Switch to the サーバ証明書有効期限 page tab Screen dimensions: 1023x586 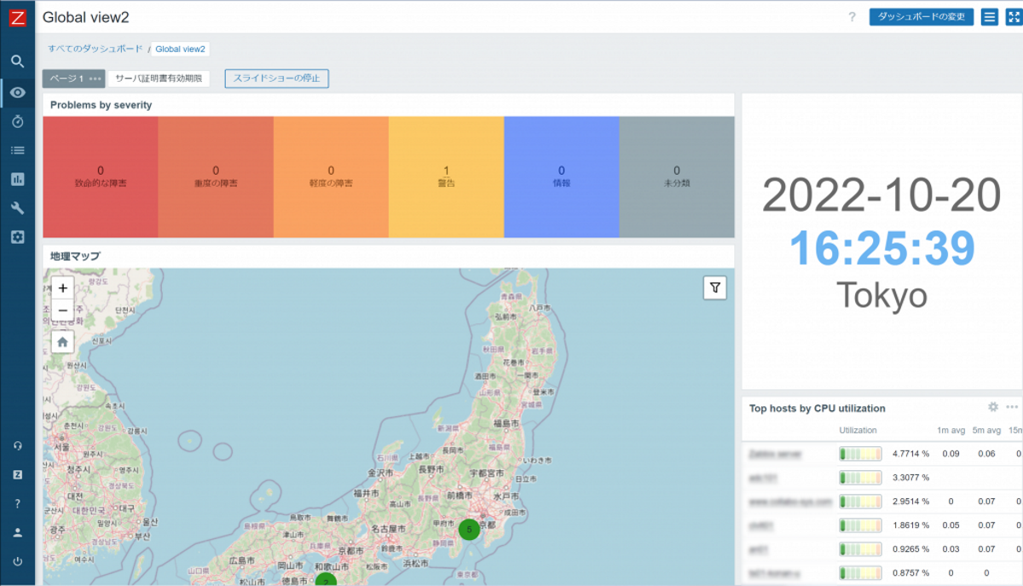(x=158, y=78)
